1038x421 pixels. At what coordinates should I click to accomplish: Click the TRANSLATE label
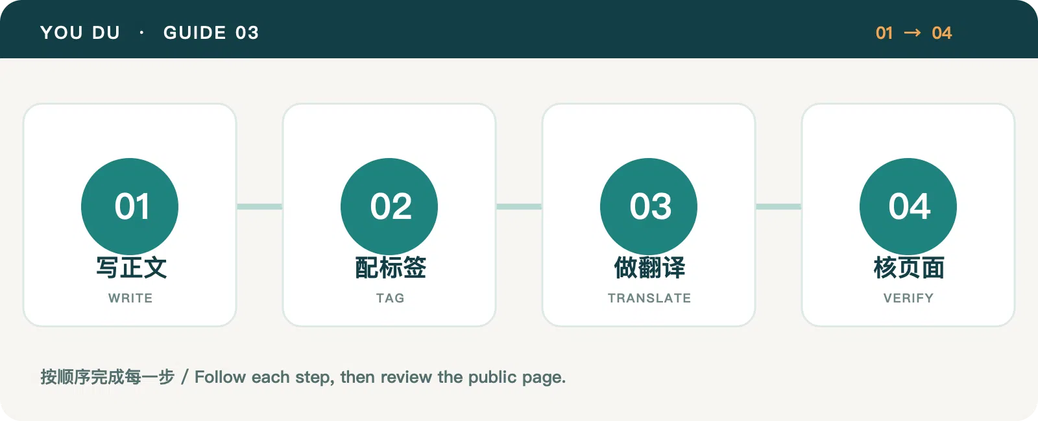649,298
